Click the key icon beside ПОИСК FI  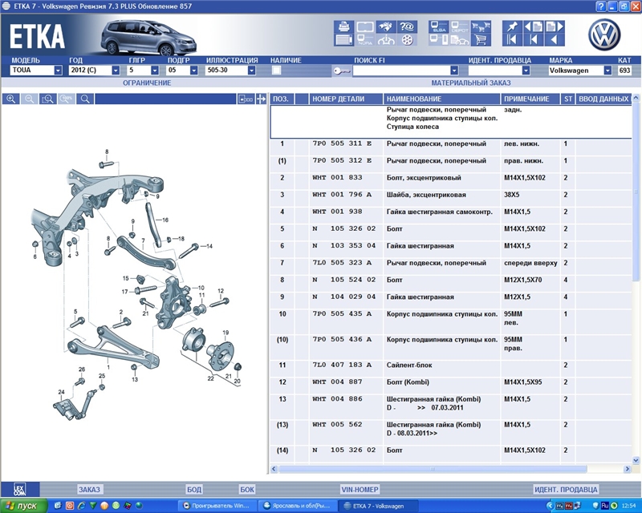[x=342, y=71]
